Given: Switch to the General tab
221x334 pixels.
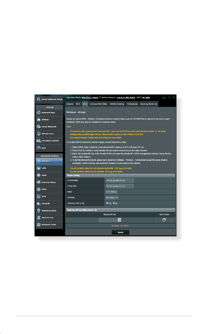Looking at the screenshot, I should (70, 104).
